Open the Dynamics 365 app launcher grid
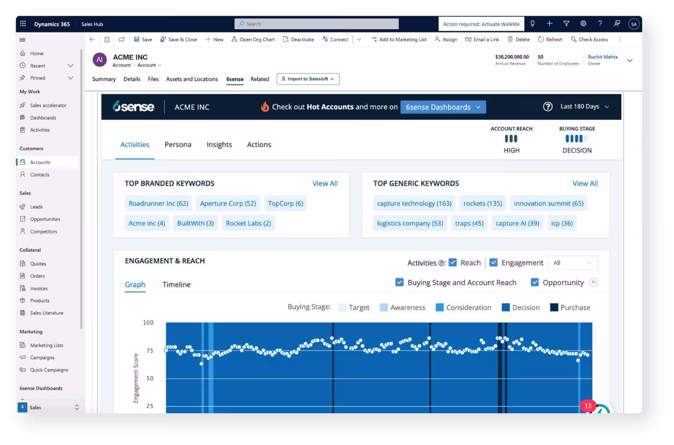The height and width of the screenshot is (445, 674). click(23, 24)
